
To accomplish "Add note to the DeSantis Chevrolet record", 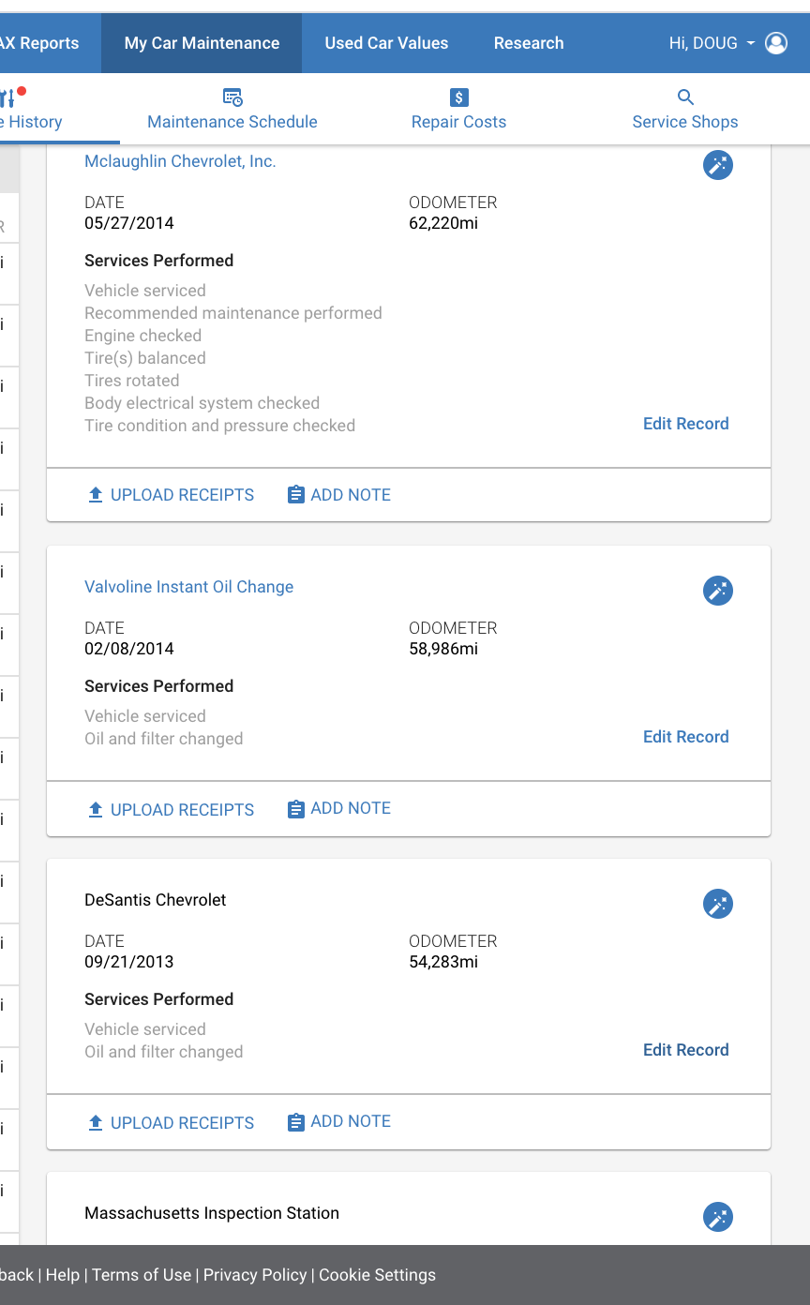I will pos(338,1121).
